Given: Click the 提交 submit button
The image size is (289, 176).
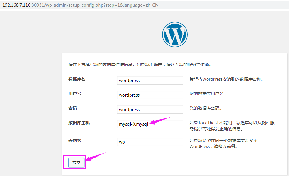Looking at the screenshot, I should pyautogui.click(x=76, y=163).
